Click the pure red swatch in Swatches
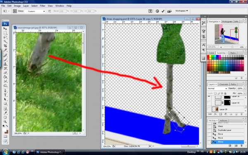The width and height of the screenshot is (248, 155). 208,56
